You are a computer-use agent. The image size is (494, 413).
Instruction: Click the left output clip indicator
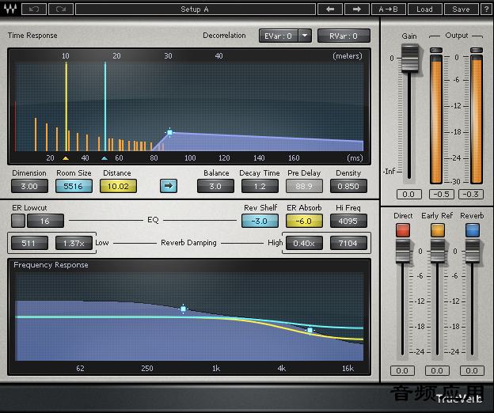436,50
